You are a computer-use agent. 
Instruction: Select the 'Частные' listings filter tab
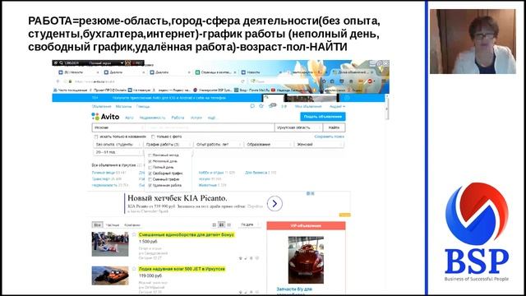point(113,224)
